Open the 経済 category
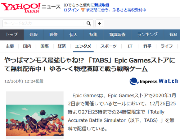 (62, 46)
